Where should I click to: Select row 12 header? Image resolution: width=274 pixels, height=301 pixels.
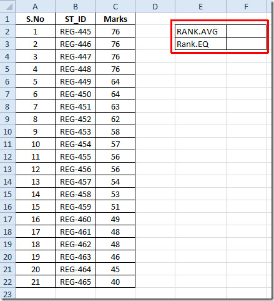click(x=7, y=156)
